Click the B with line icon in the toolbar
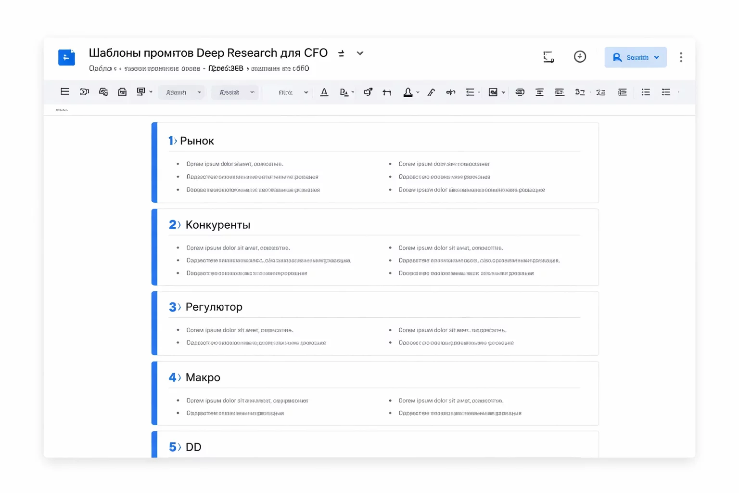The width and height of the screenshot is (739, 493). click(580, 92)
